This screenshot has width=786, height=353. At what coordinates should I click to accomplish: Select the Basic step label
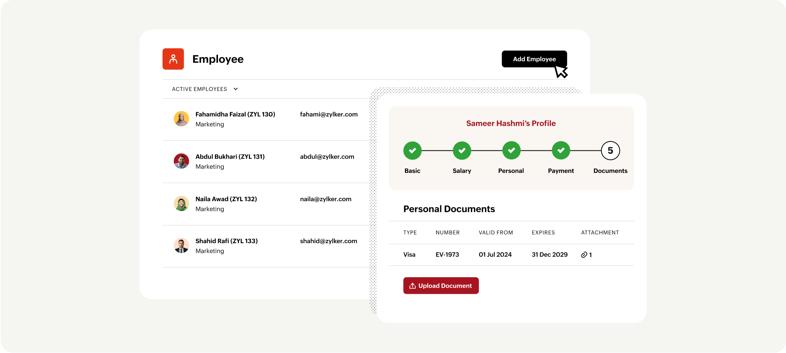412,171
